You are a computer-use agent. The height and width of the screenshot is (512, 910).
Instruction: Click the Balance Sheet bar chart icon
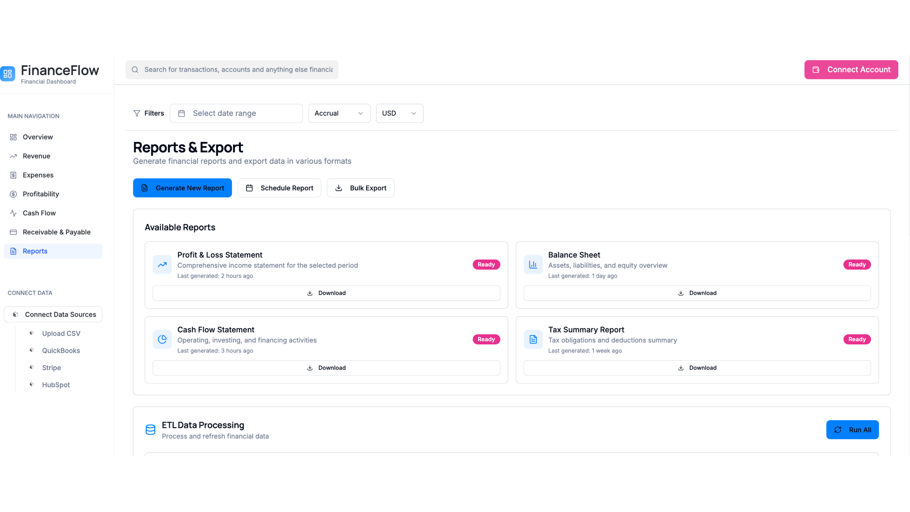pos(533,265)
